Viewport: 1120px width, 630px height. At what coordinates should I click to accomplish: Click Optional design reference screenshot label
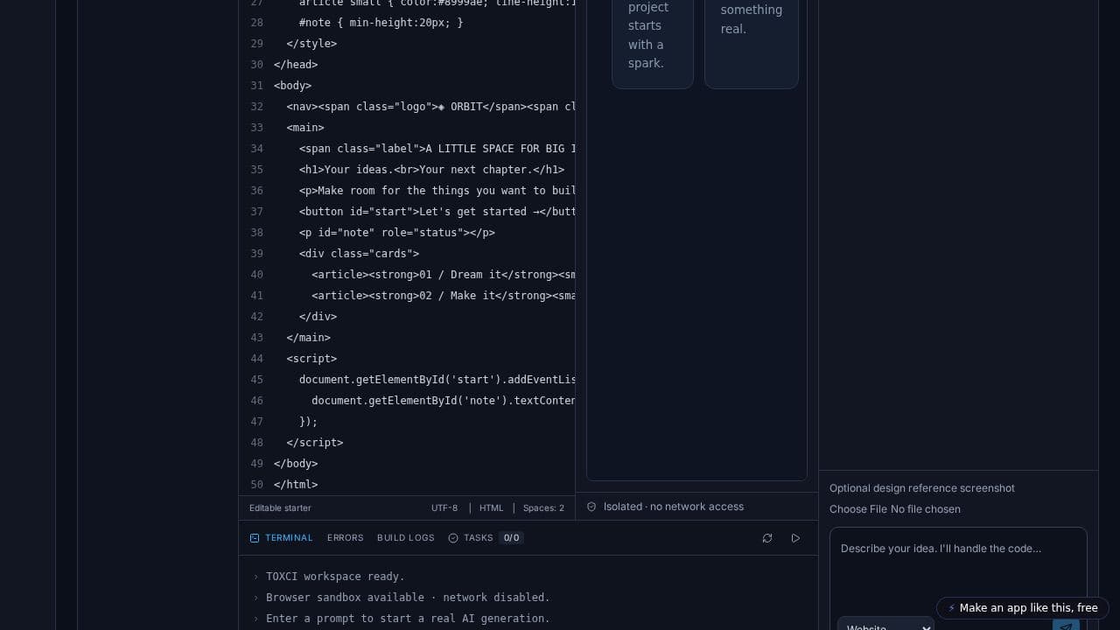click(x=922, y=488)
